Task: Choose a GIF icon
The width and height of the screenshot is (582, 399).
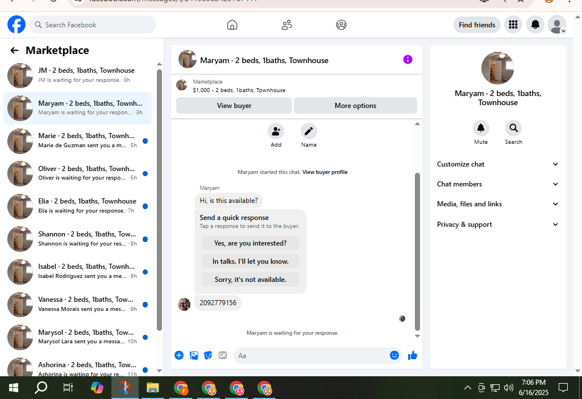Action: (223, 355)
